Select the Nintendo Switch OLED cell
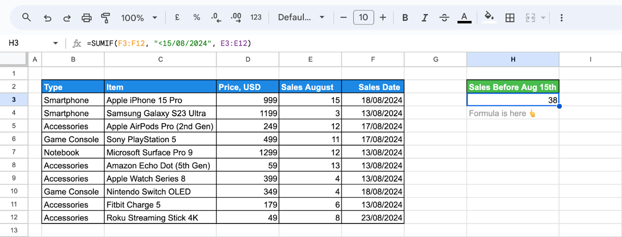The height and width of the screenshot is (237, 622). click(160, 191)
